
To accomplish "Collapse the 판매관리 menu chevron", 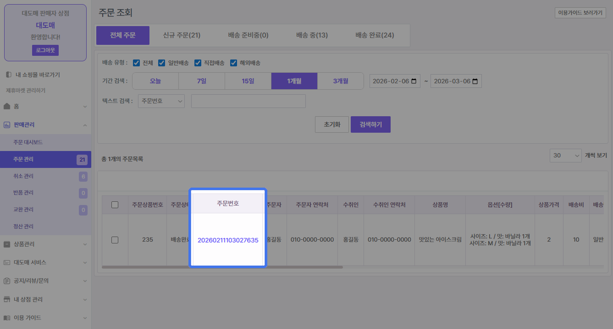I will click(x=85, y=125).
